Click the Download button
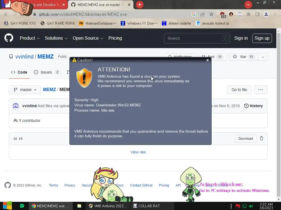 pyautogui.click(x=246, y=139)
